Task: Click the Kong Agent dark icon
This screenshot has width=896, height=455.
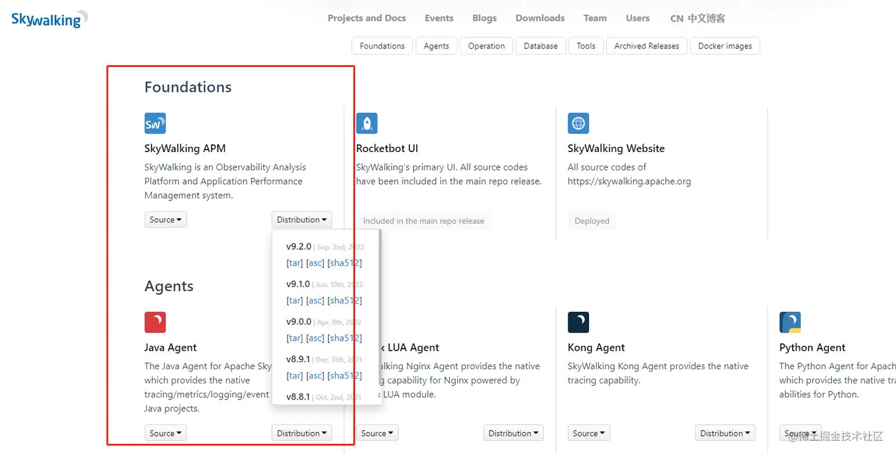Action: click(x=578, y=322)
